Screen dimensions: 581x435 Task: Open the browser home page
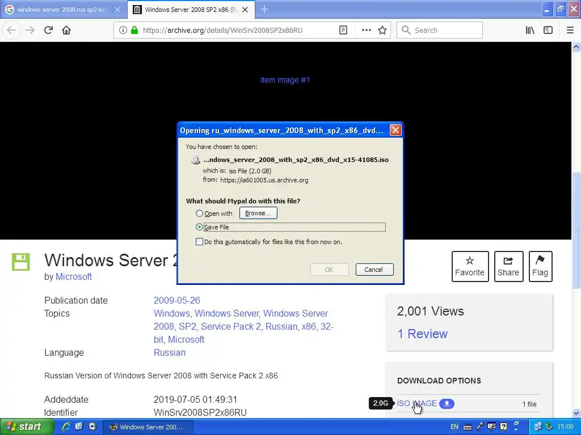click(x=66, y=30)
